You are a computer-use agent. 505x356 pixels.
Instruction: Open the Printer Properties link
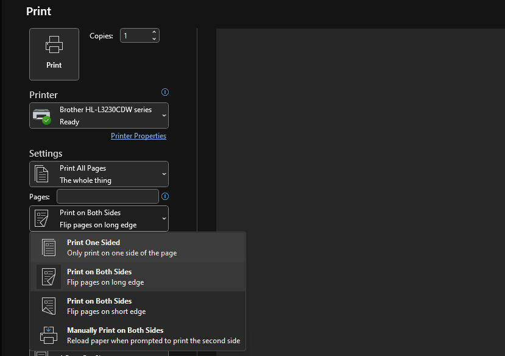coord(138,136)
